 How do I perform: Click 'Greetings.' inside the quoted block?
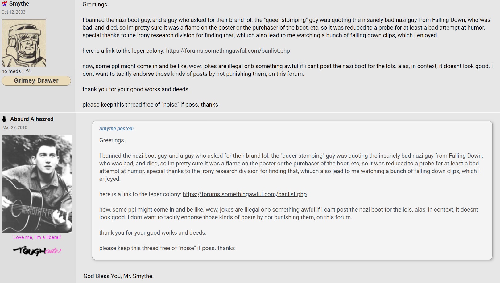tap(112, 140)
